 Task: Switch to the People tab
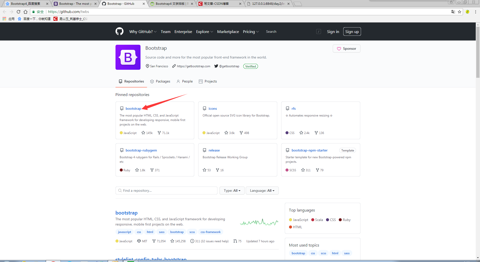tap(187, 81)
